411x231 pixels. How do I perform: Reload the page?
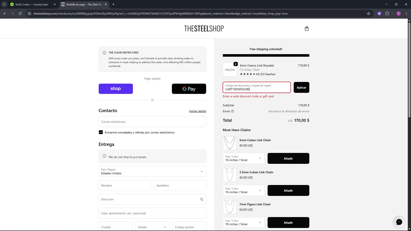20,13
